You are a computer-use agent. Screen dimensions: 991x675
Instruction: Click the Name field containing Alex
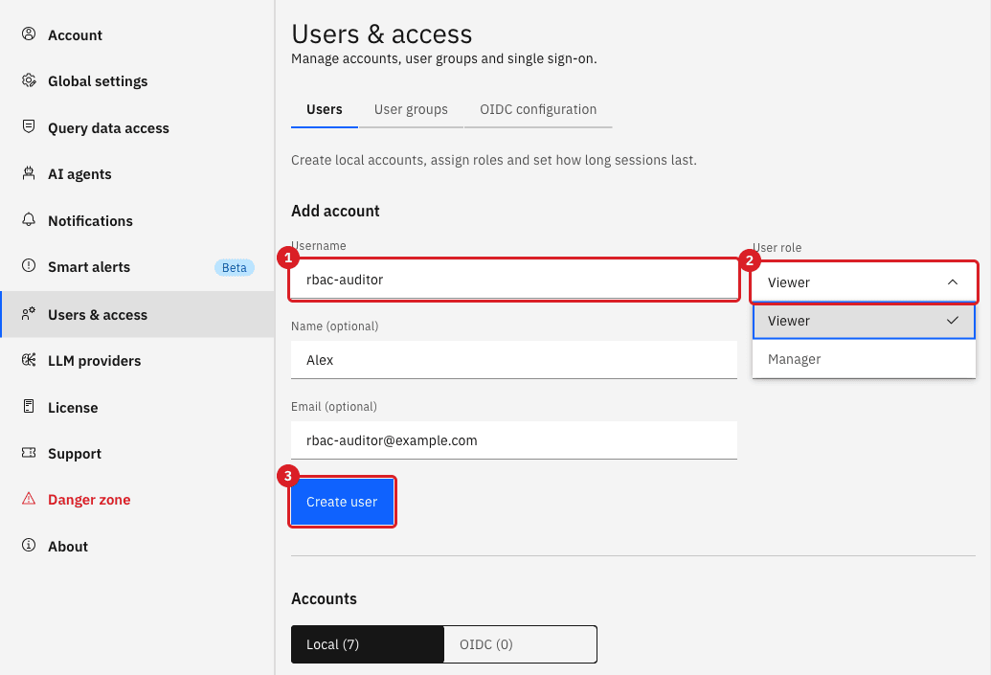(x=514, y=360)
